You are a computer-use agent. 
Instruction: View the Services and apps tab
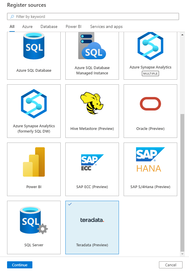coord(106,26)
